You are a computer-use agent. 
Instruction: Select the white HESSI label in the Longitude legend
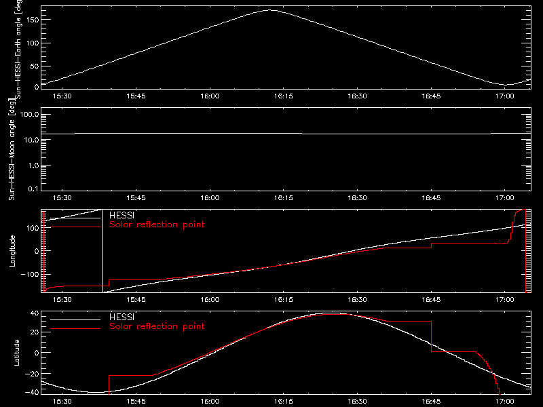(x=121, y=215)
